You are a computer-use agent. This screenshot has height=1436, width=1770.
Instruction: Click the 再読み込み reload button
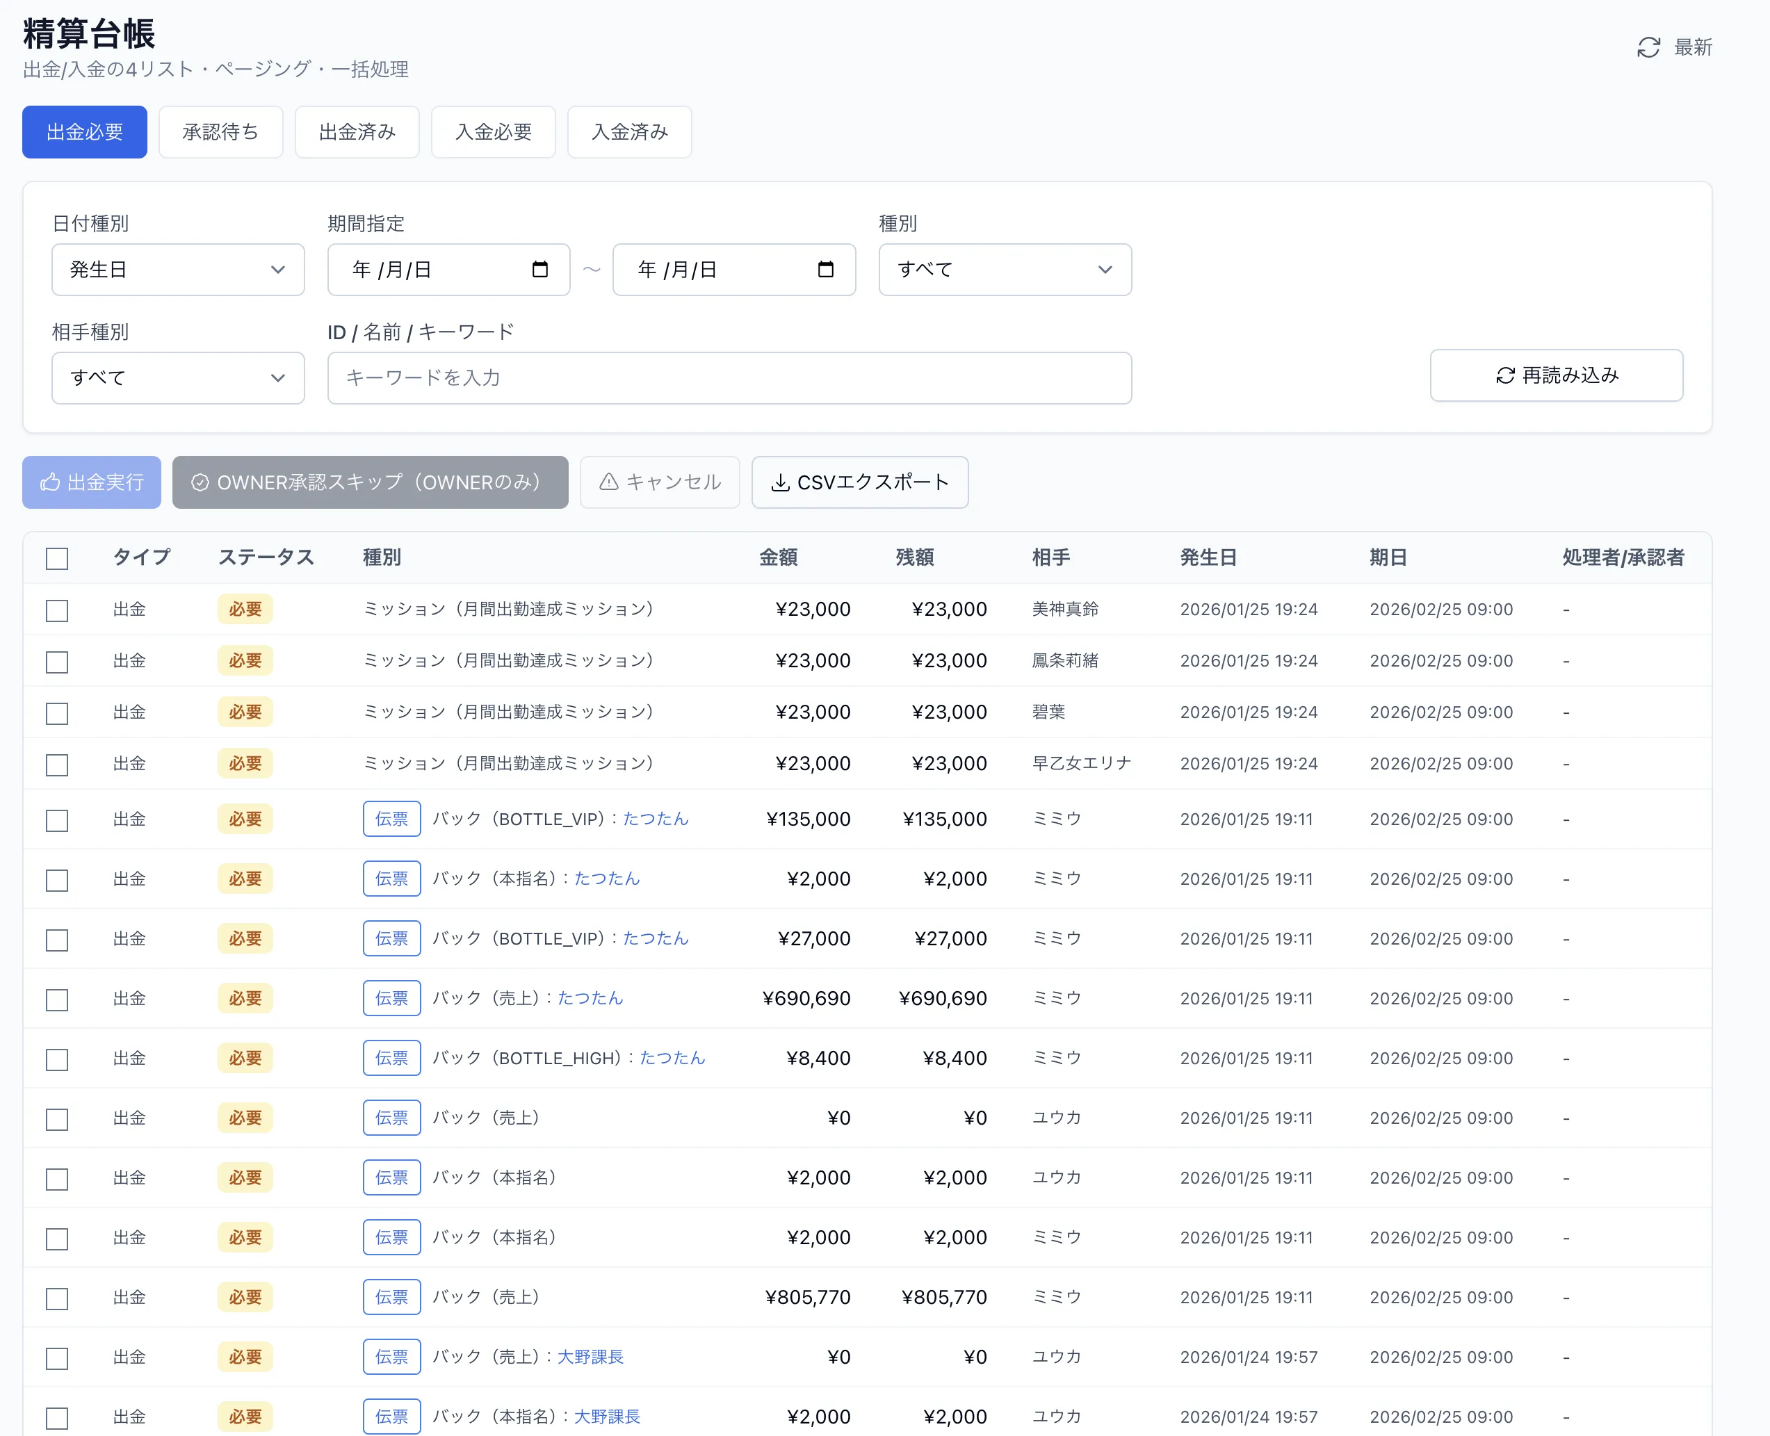point(1556,375)
